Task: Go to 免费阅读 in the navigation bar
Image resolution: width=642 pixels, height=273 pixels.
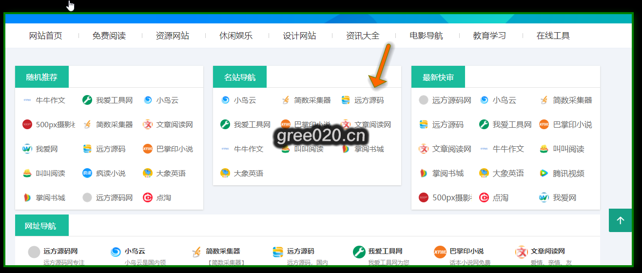Action: (109, 36)
